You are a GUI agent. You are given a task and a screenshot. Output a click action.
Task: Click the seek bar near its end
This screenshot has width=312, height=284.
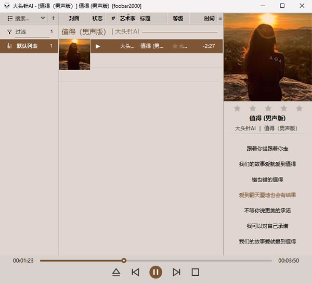265,261
